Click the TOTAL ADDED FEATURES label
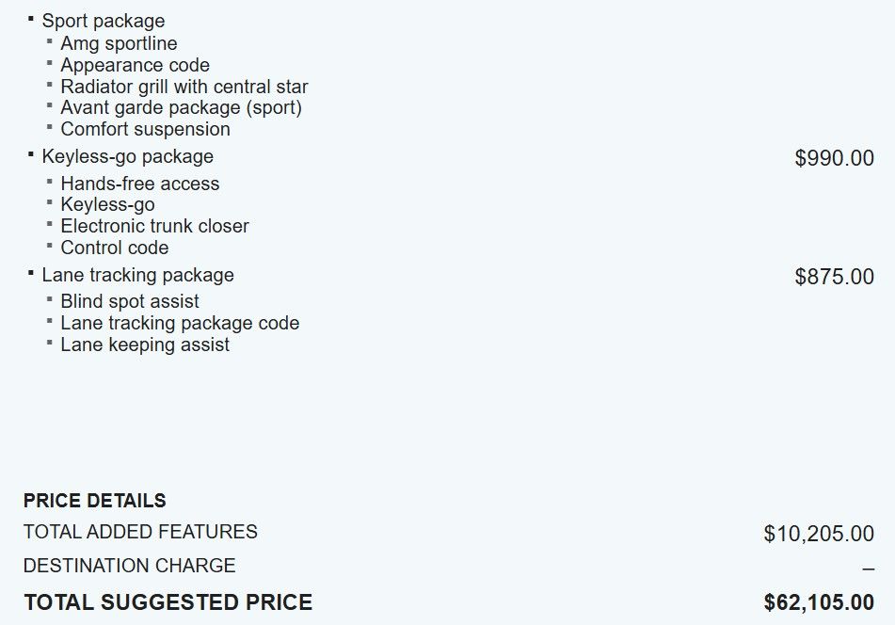Screen dimensions: 895x625 (140, 532)
